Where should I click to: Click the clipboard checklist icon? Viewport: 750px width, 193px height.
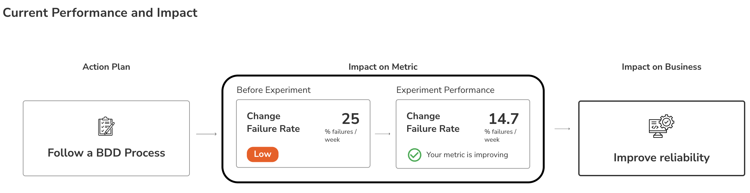pyautogui.click(x=106, y=126)
